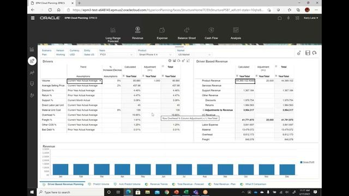Click the Bad Debt % row label
The image size is (349, 196).
coord(48,130)
